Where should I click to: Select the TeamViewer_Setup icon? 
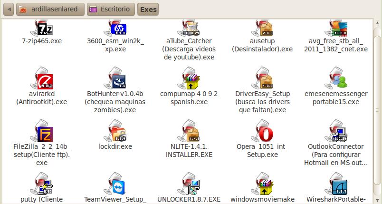115,184
